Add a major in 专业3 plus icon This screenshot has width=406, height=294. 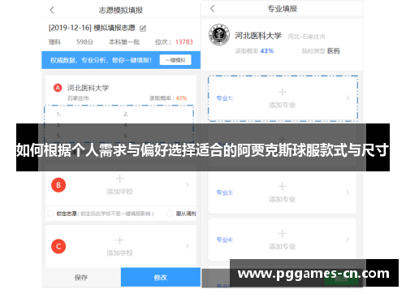tap(282, 186)
